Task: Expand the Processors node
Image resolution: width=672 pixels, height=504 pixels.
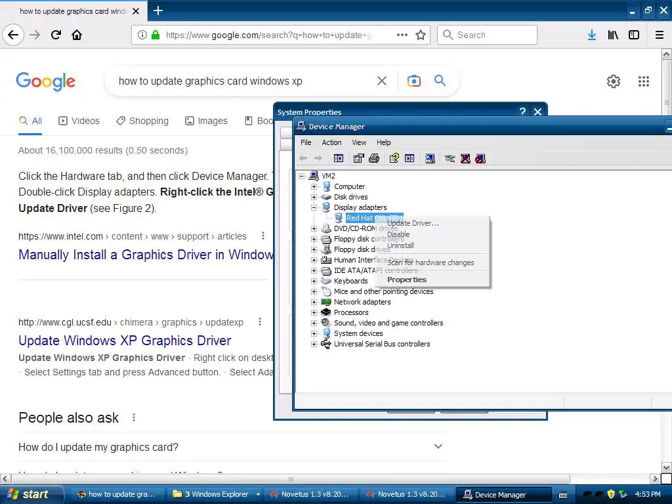Action: coord(314,312)
